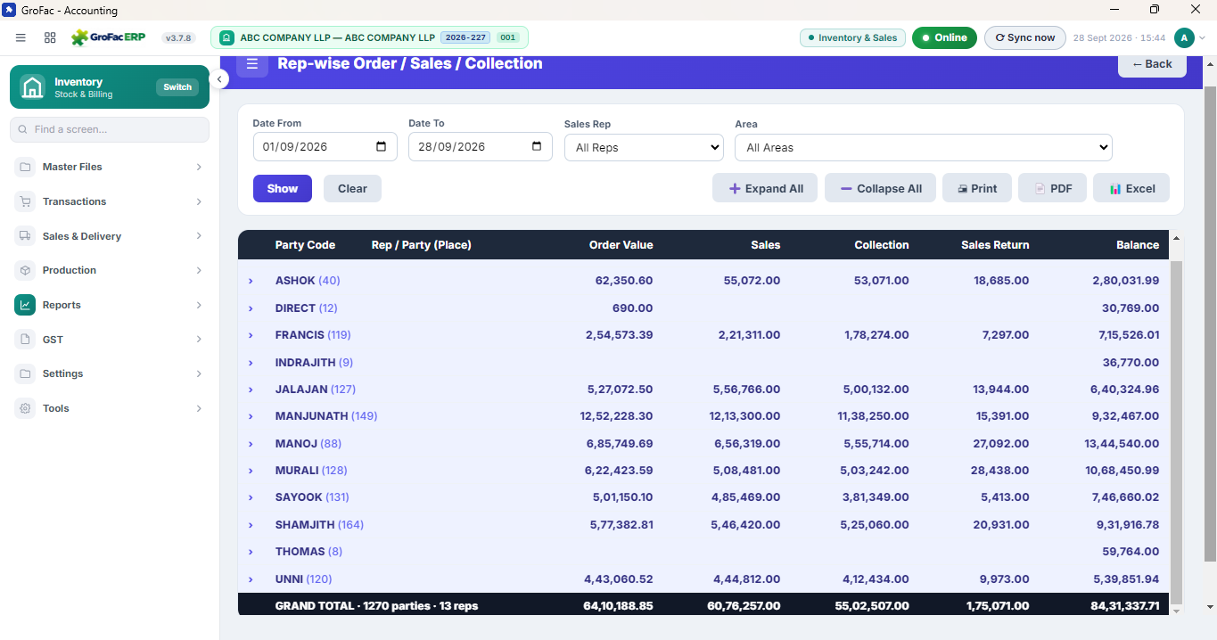Expand the JALAJAN rep row
Viewport: 1217px width, 640px height.
(251, 390)
